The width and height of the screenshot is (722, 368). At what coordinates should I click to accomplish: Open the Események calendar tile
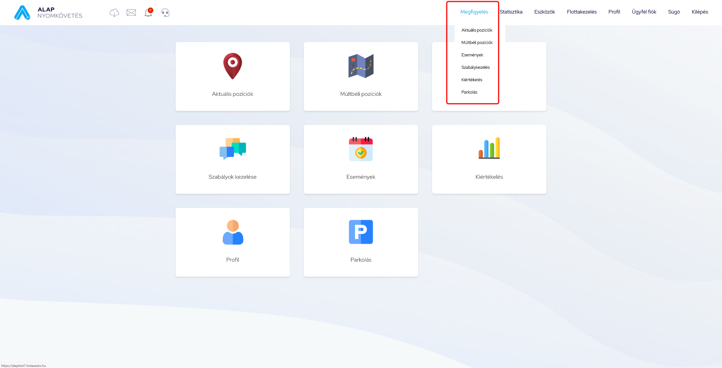point(361,159)
